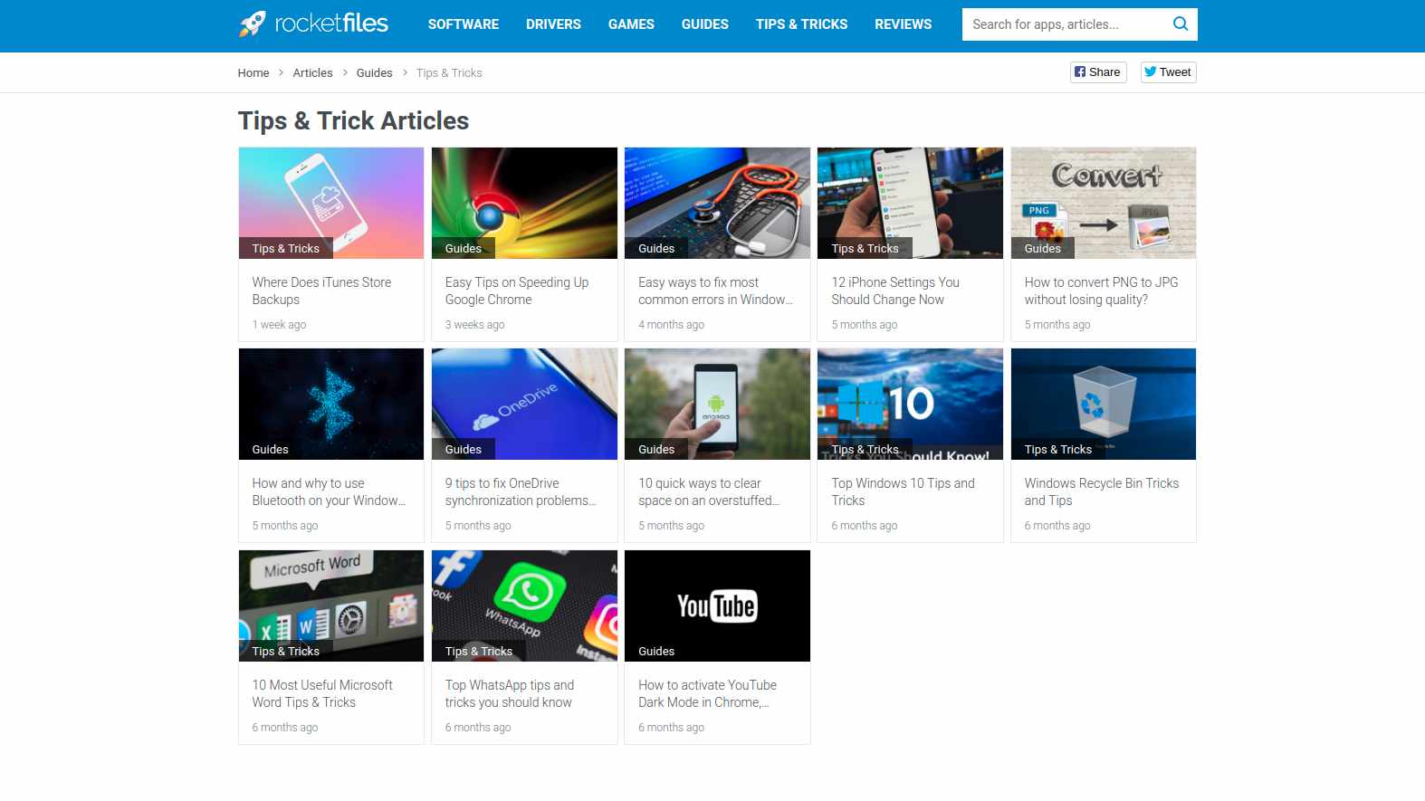
Task: Open the Android phone thumbnail
Action: click(717, 404)
